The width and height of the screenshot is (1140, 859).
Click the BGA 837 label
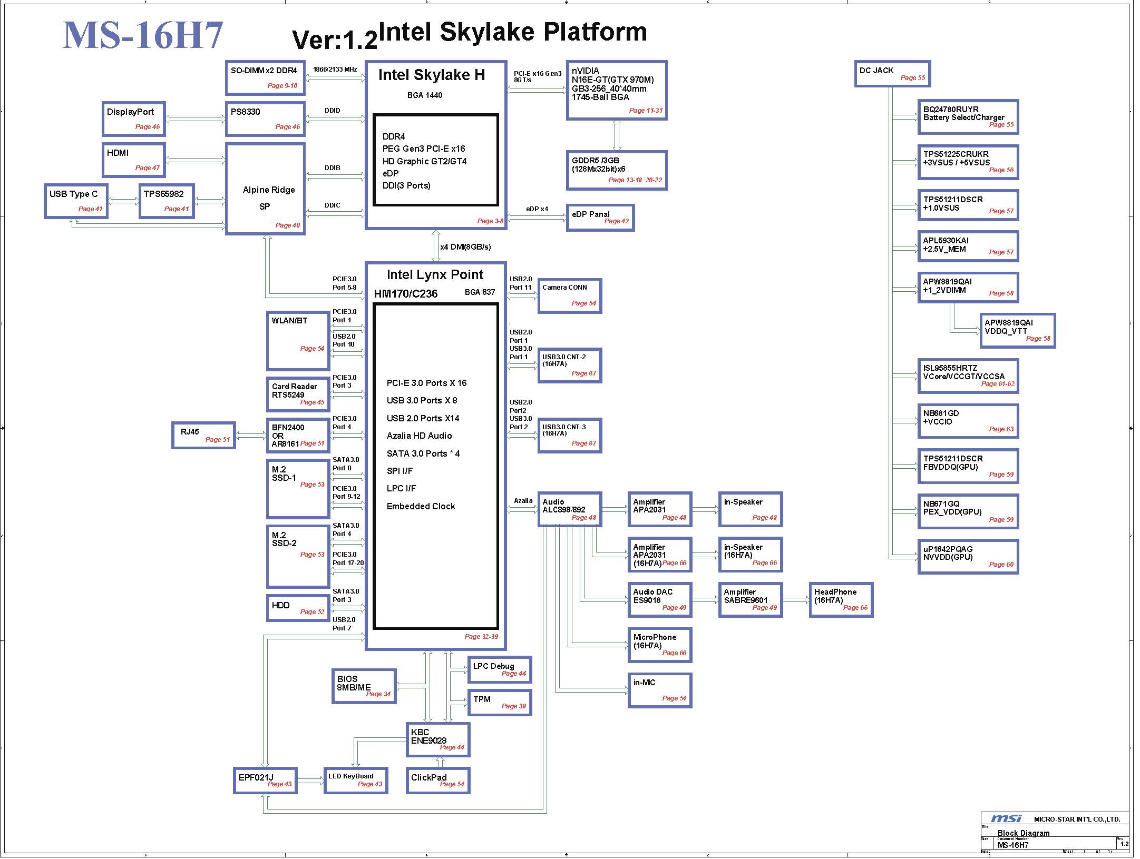tap(480, 292)
